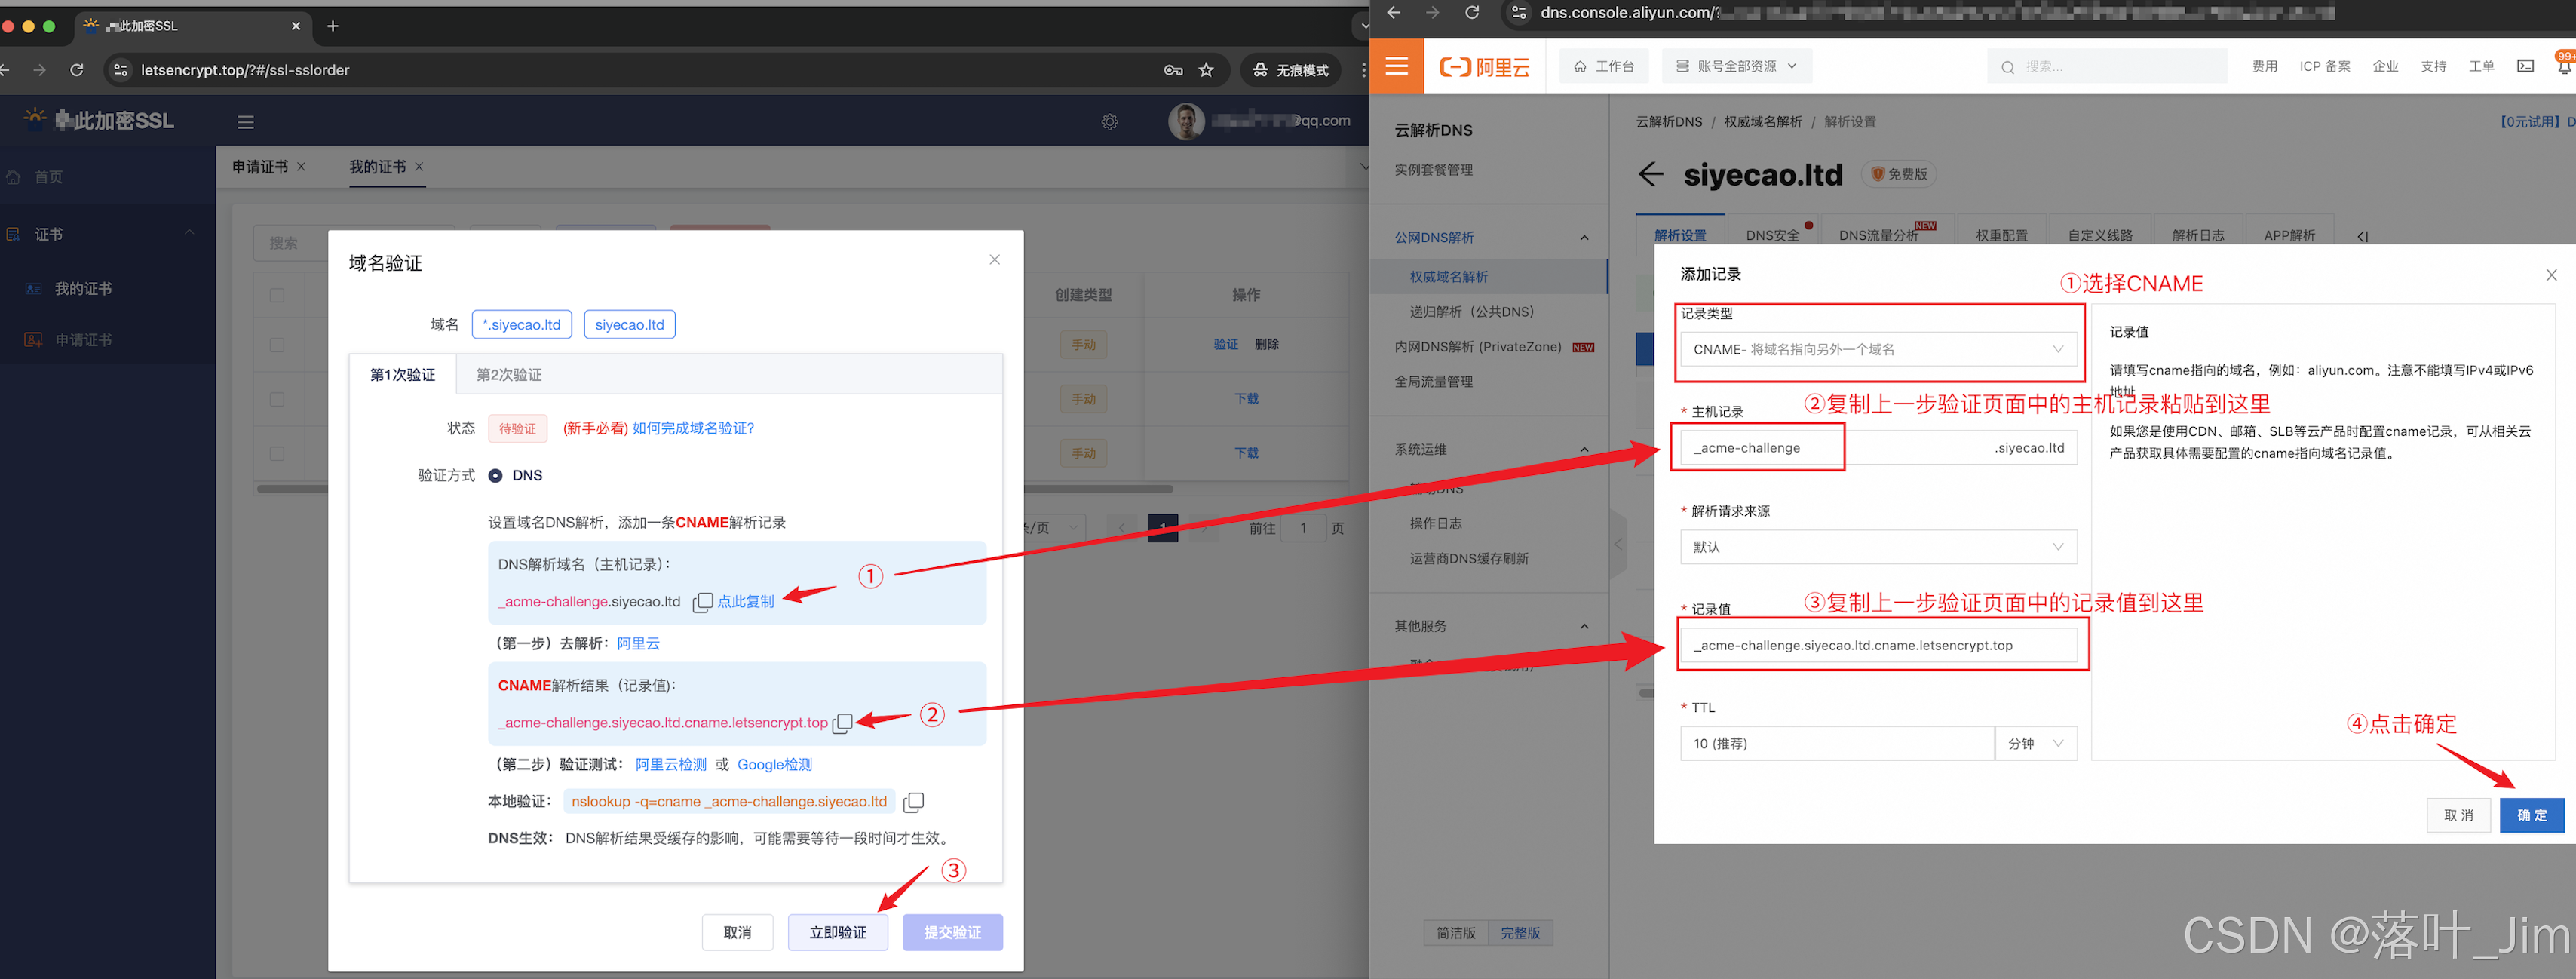
Task: Change the TTL unit 分钟 dropdown
Action: 2035,744
